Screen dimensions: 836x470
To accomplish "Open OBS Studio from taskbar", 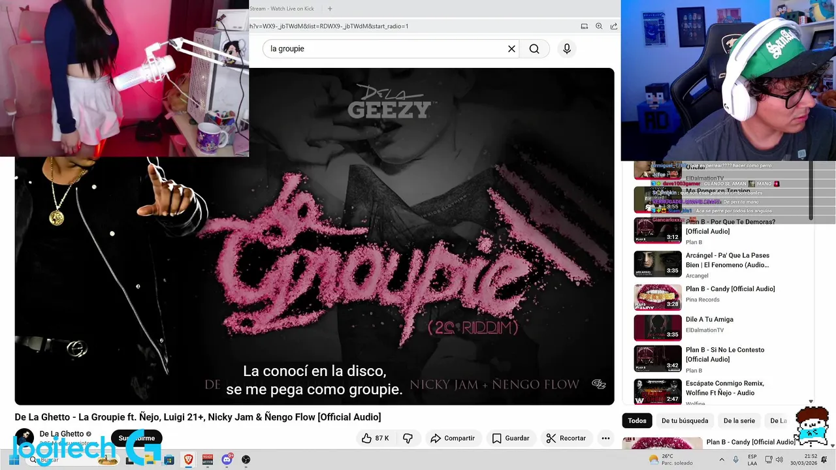I will click(x=246, y=460).
